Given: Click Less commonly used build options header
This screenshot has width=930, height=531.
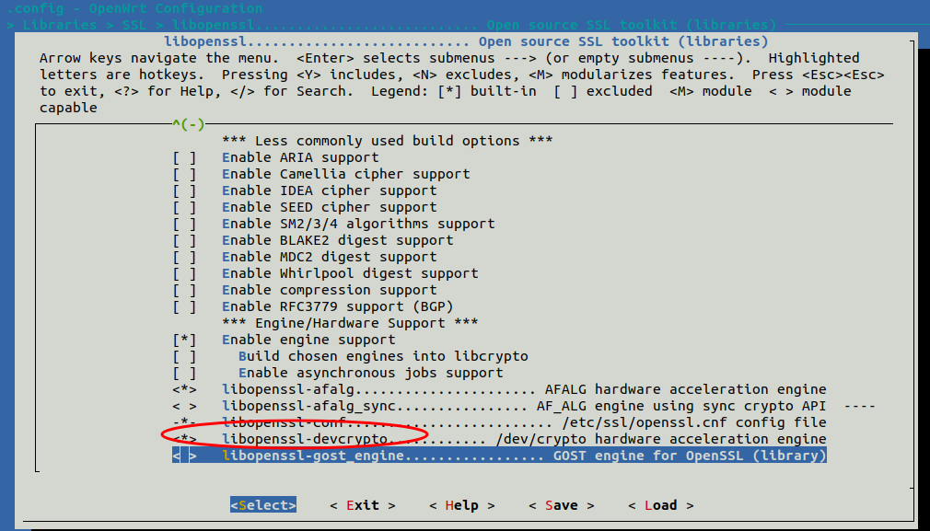Looking at the screenshot, I should click(388, 141).
